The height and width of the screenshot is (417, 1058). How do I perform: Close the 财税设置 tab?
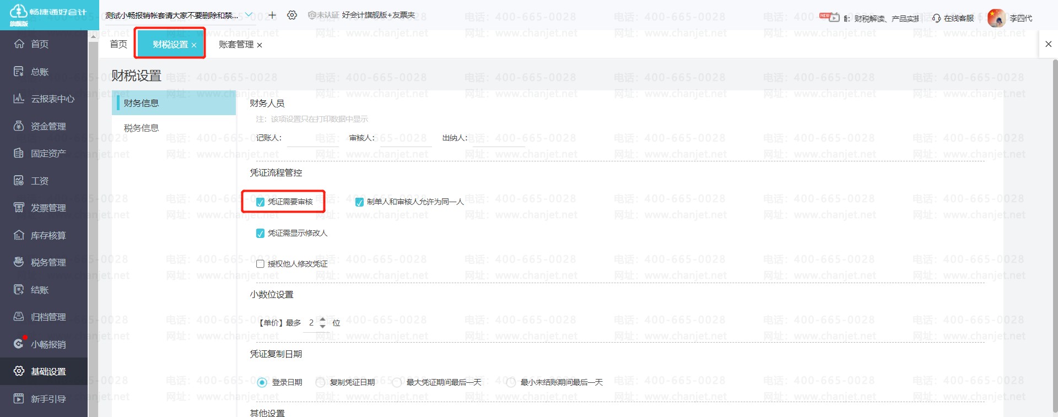click(194, 45)
